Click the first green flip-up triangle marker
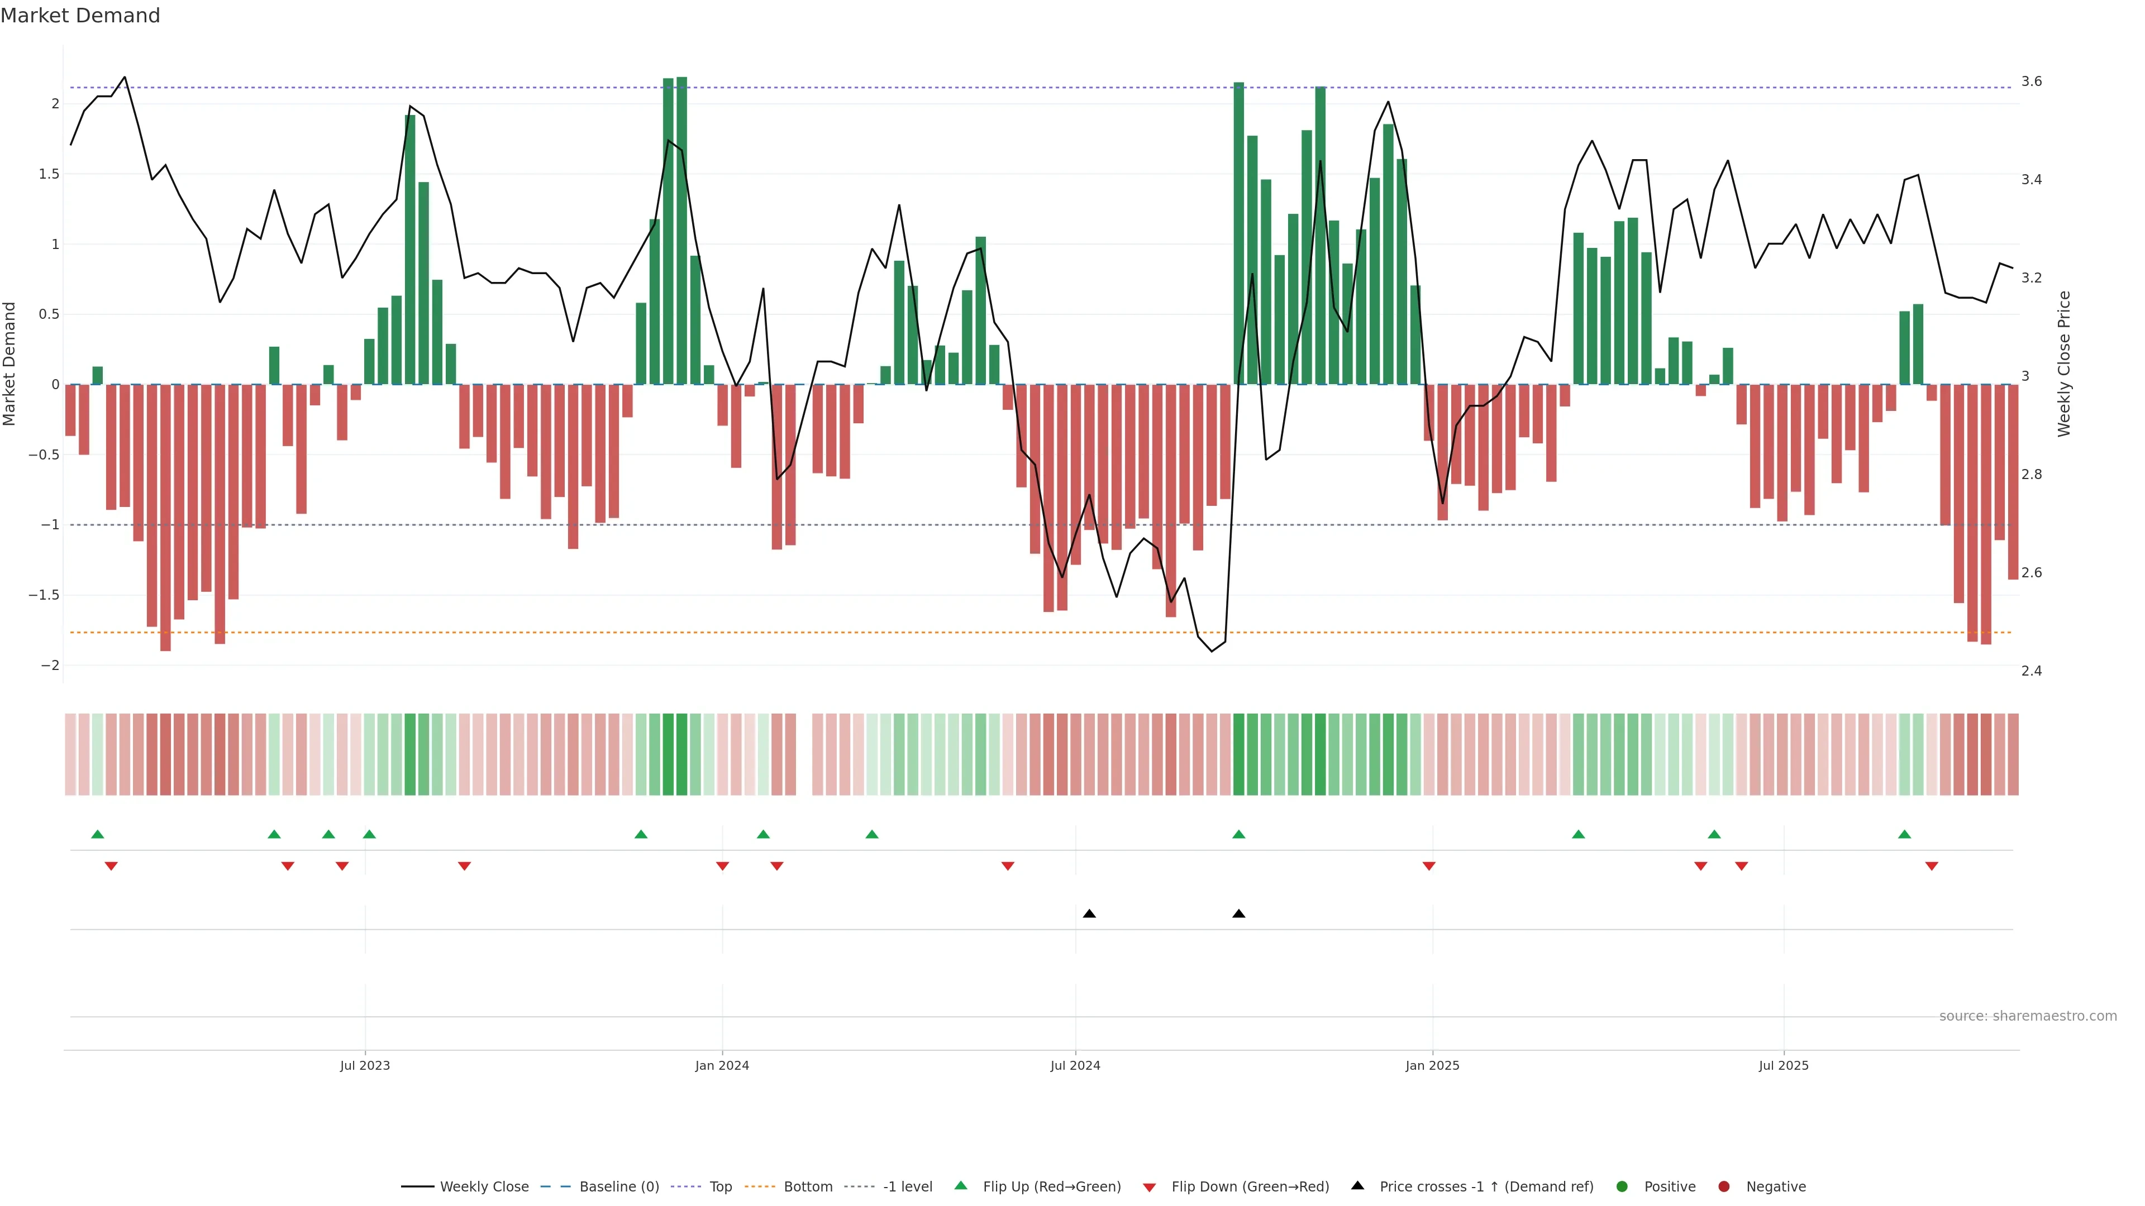The width and height of the screenshot is (2145, 1206). [97, 834]
